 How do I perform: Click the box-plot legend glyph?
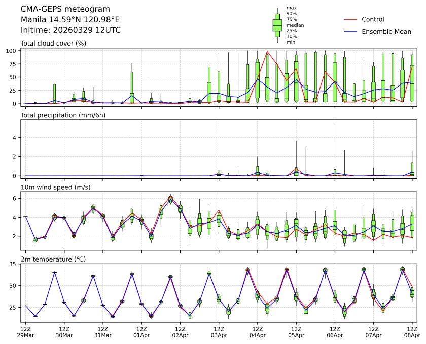coord(277,25)
